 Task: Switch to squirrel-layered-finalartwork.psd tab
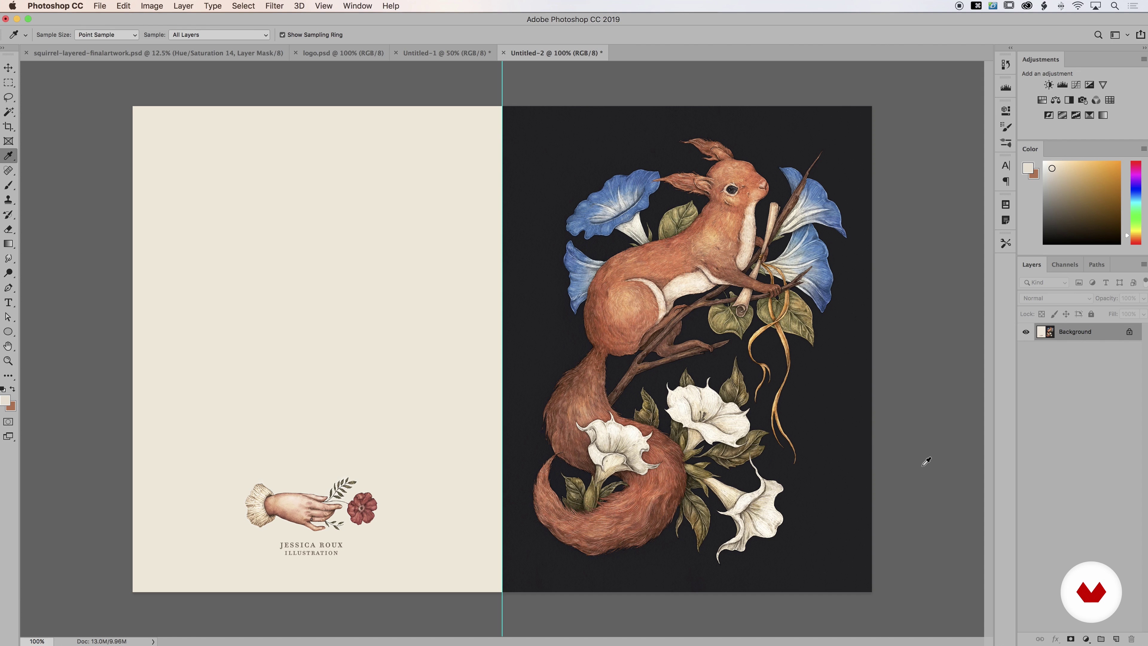point(158,53)
